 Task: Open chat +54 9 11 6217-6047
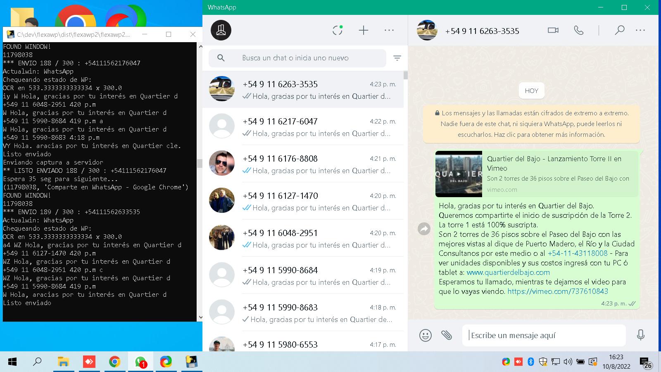303,126
